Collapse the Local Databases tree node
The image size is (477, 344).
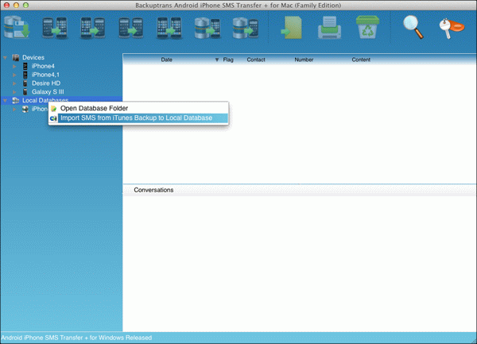(x=6, y=100)
